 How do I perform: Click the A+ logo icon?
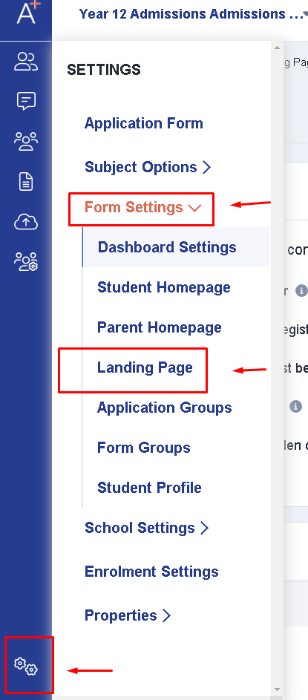point(27,12)
